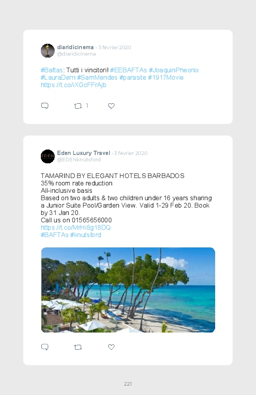Click reply icon on Eden Luxury Travel tweet
This screenshot has height=395, width=256.
coord(45,347)
